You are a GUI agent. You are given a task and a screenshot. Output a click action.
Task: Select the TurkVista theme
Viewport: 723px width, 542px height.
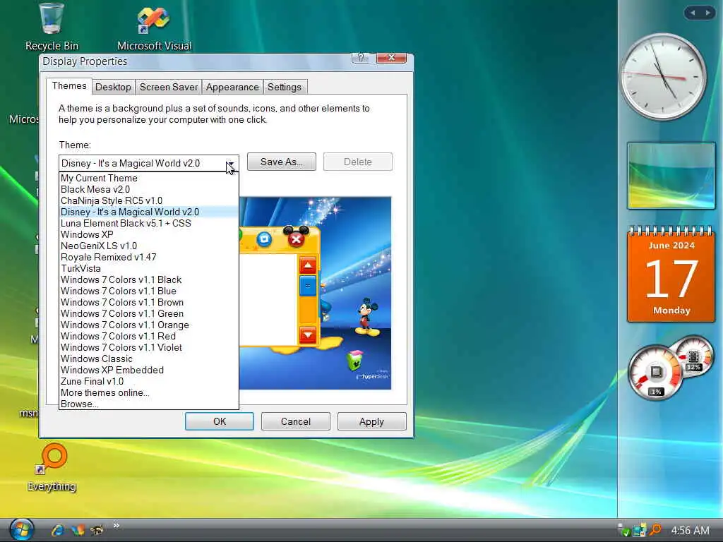pyautogui.click(x=148, y=268)
